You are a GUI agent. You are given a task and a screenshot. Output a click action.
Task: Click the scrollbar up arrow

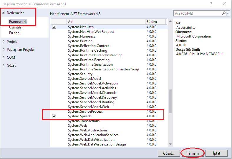coord(170,21)
